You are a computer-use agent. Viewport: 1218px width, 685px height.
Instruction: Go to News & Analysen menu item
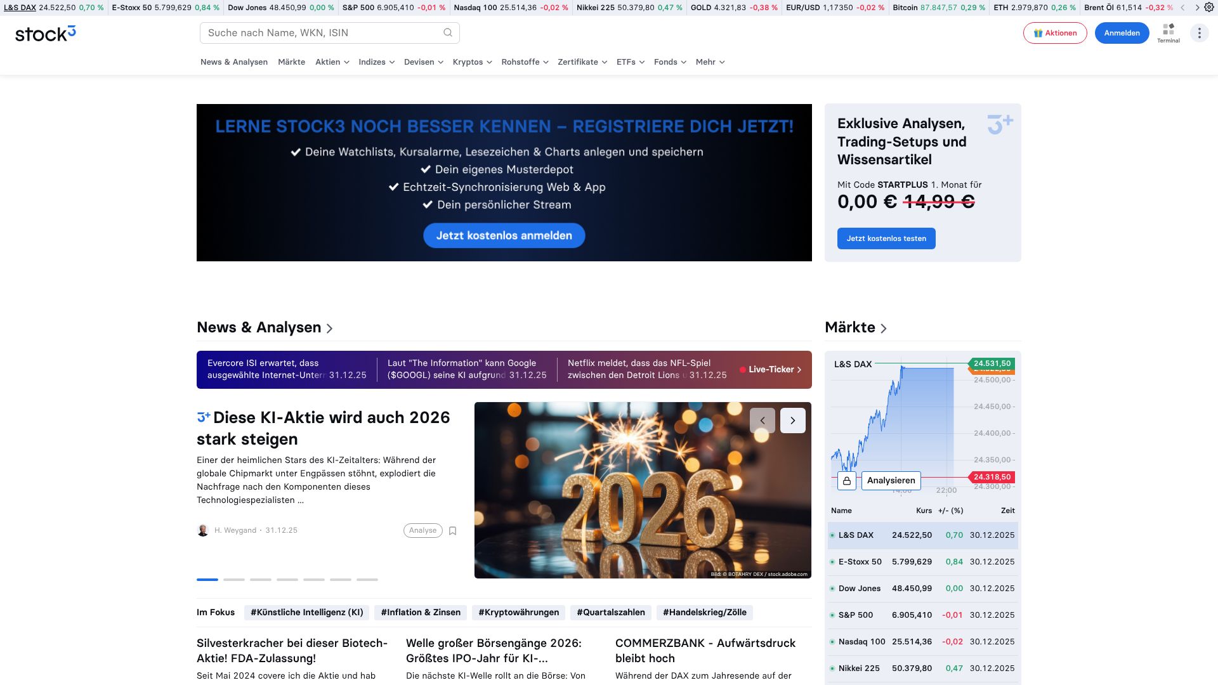[x=233, y=62]
